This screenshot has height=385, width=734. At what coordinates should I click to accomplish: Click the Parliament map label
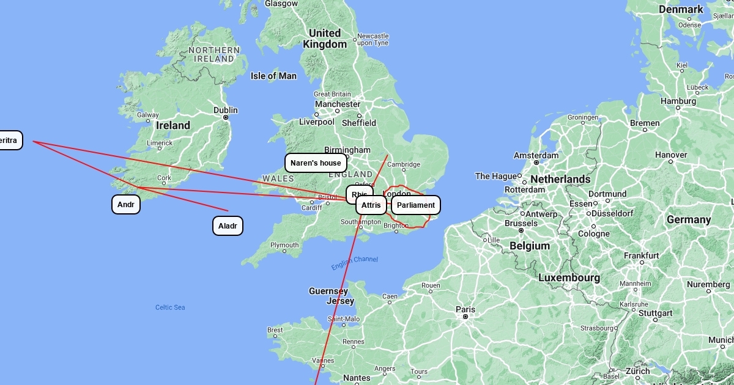point(416,205)
